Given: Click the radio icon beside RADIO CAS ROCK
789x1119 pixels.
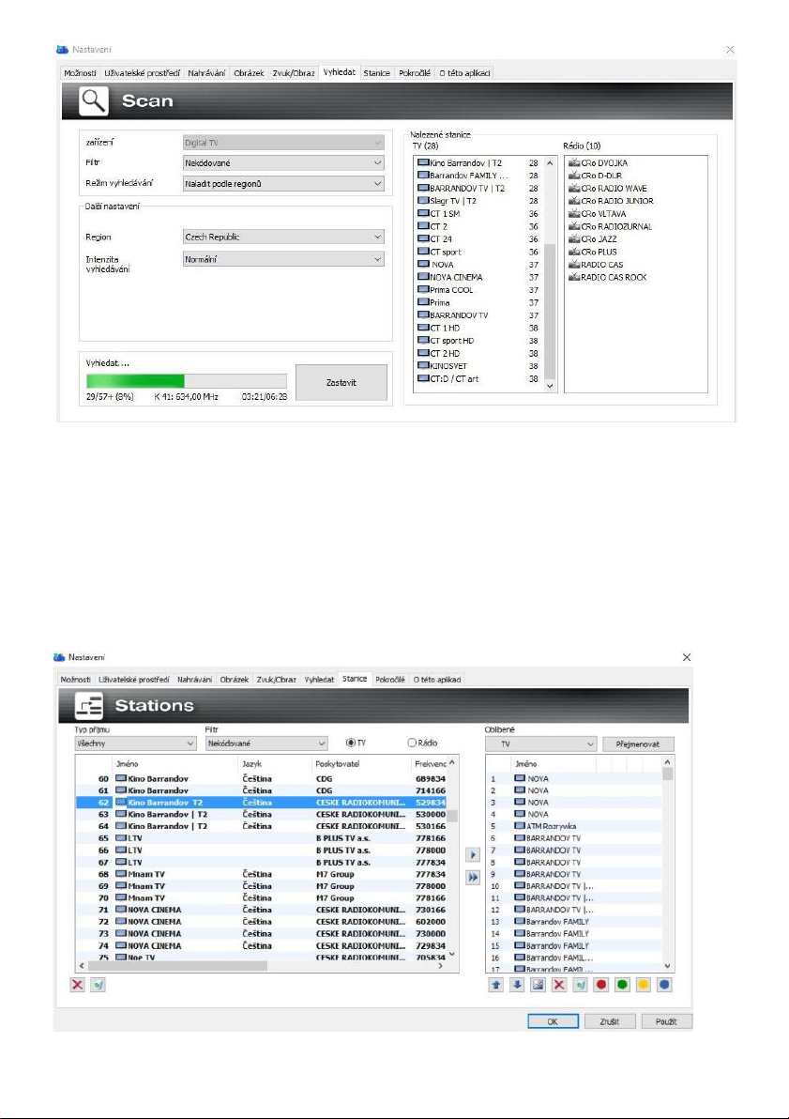Looking at the screenshot, I should [x=574, y=277].
